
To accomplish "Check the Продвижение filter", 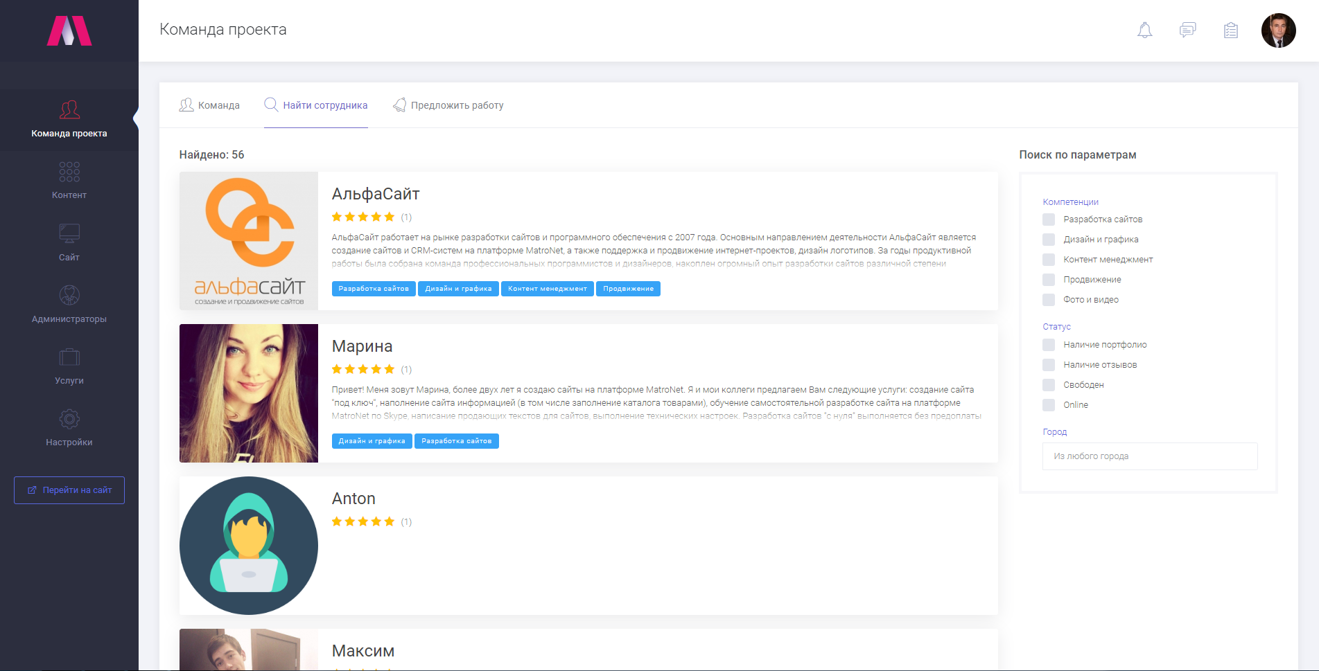I will pyautogui.click(x=1049, y=280).
